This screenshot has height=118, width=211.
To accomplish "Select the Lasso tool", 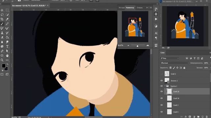I will click(x=2, y=14).
